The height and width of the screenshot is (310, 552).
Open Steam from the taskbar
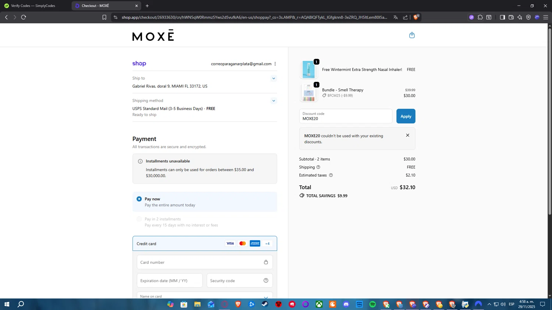[x=265, y=304]
